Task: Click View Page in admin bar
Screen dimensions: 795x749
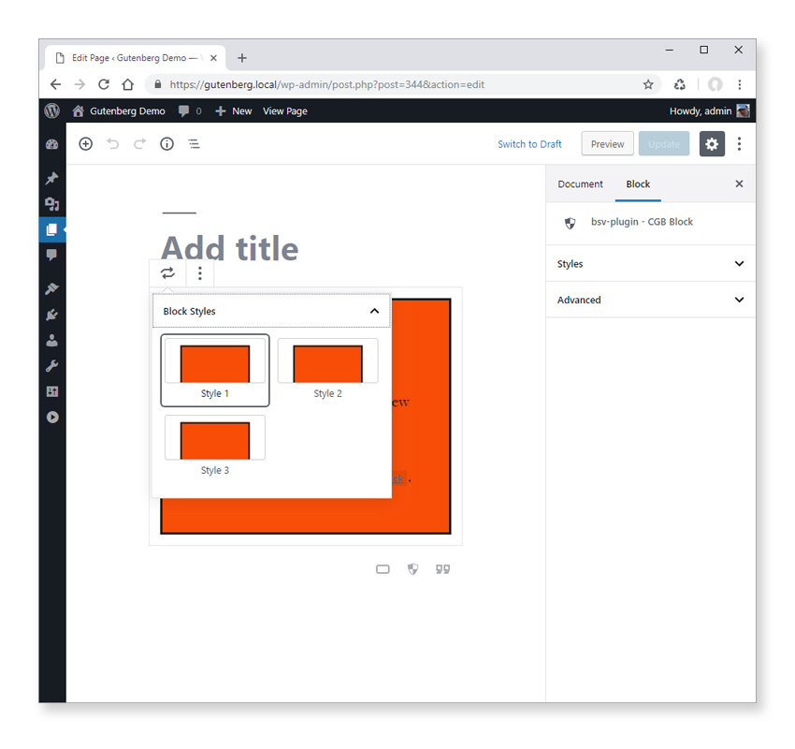Action: click(285, 110)
